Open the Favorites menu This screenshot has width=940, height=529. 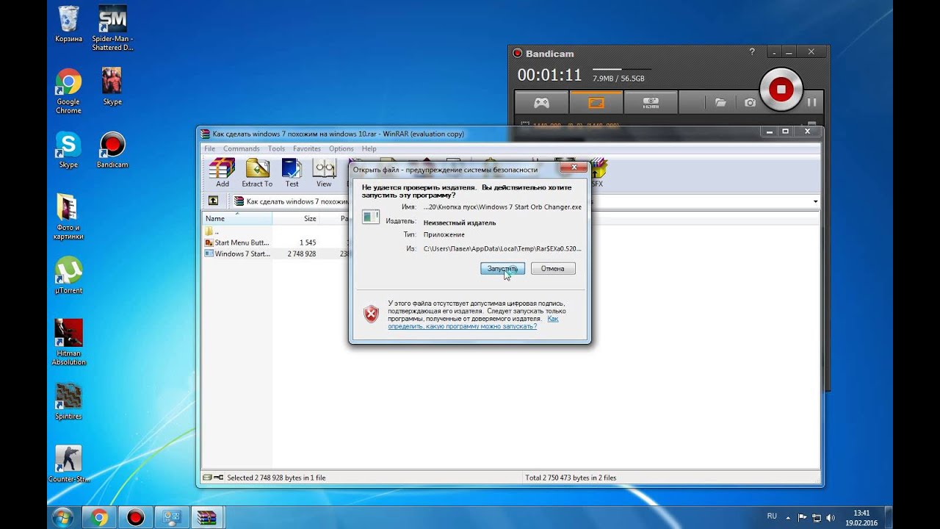point(307,148)
